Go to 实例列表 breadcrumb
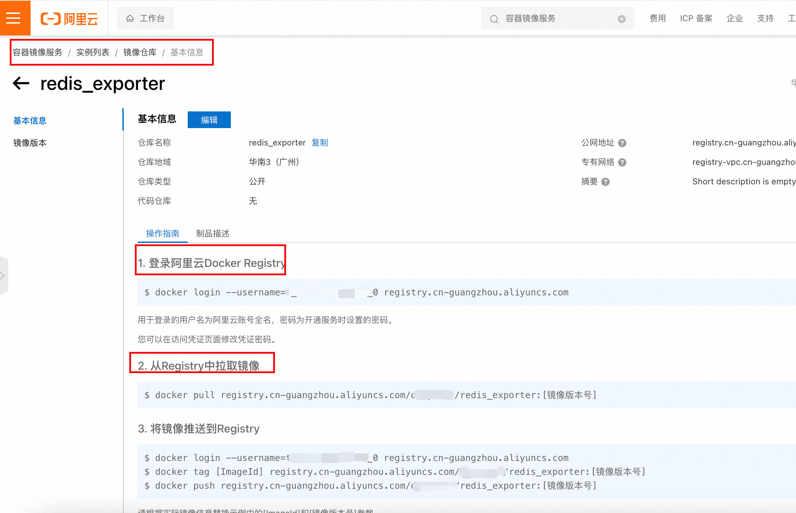The image size is (796, 513). (93, 52)
